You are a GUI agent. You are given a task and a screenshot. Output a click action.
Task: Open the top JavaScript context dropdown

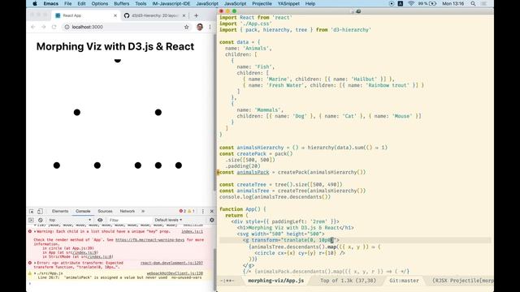pos(70,220)
